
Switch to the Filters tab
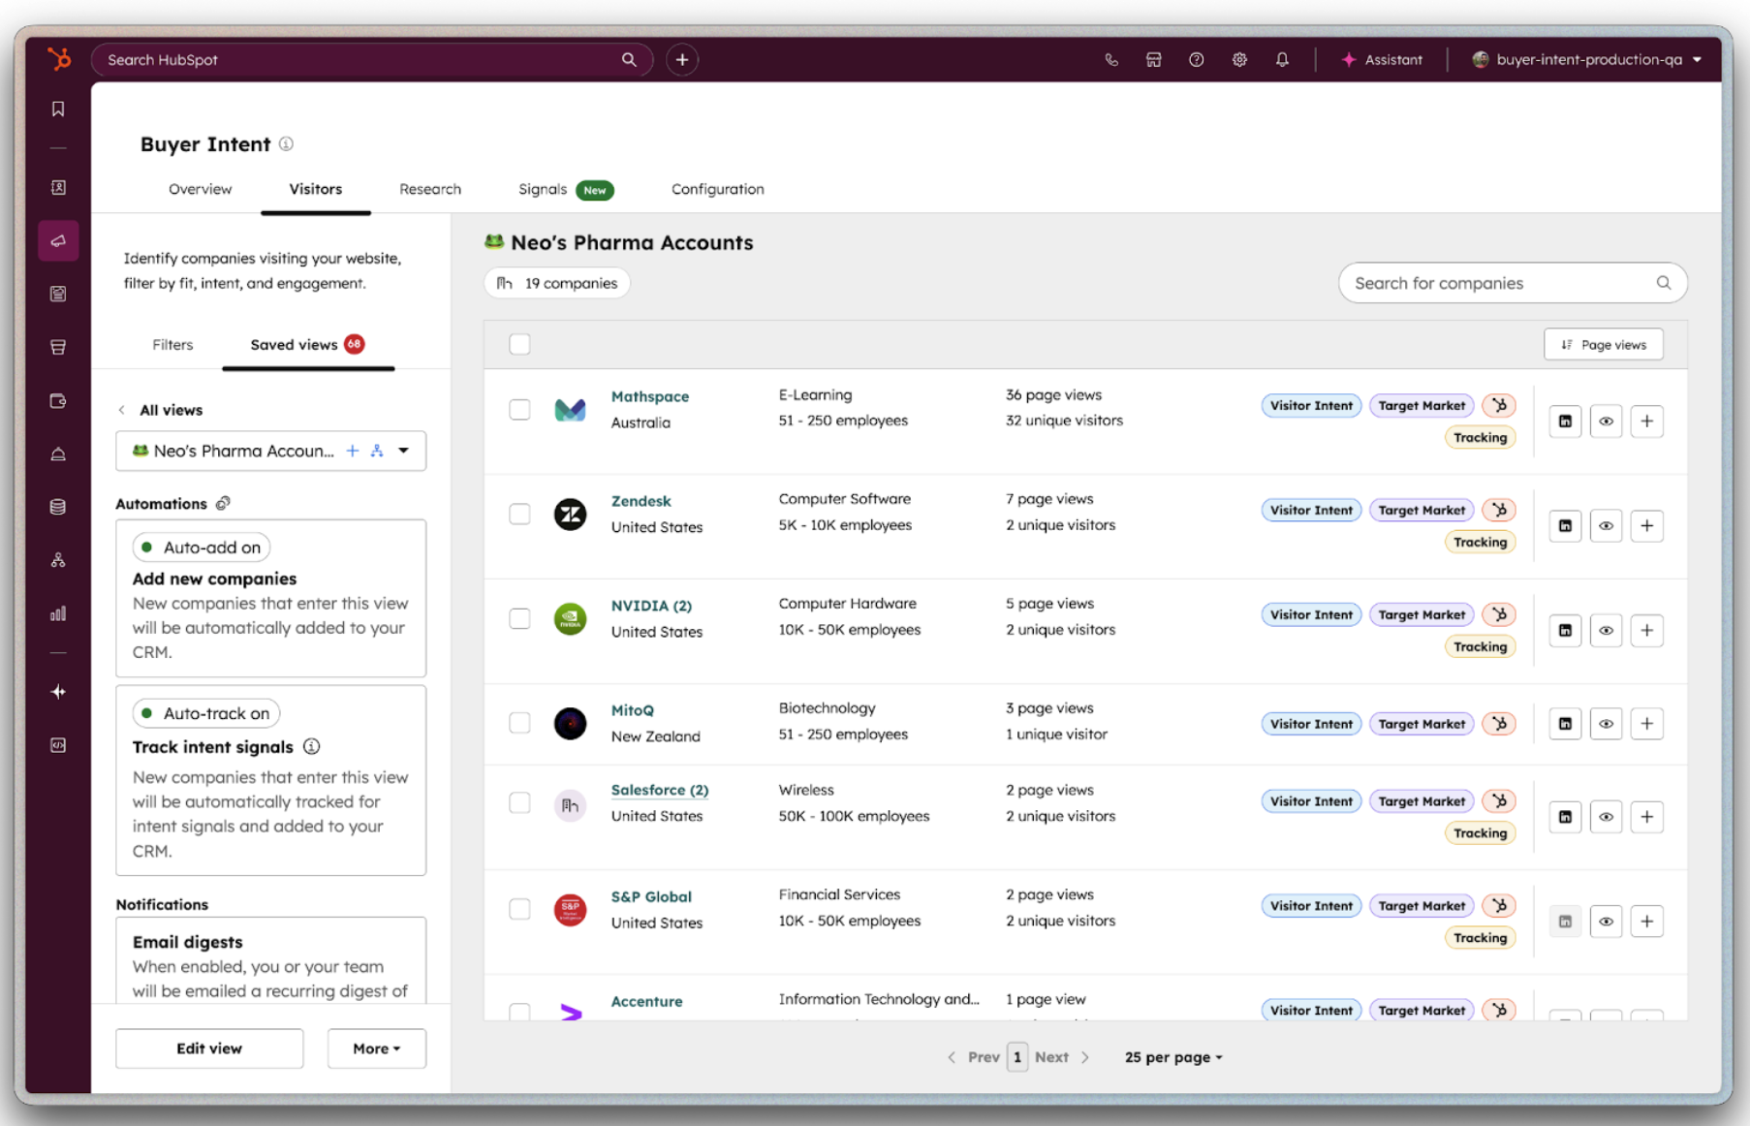(172, 345)
